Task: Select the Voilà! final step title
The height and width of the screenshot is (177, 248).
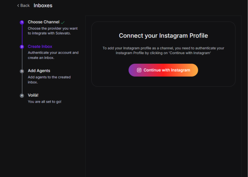Action: pyautogui.click(x=33, y=95)
